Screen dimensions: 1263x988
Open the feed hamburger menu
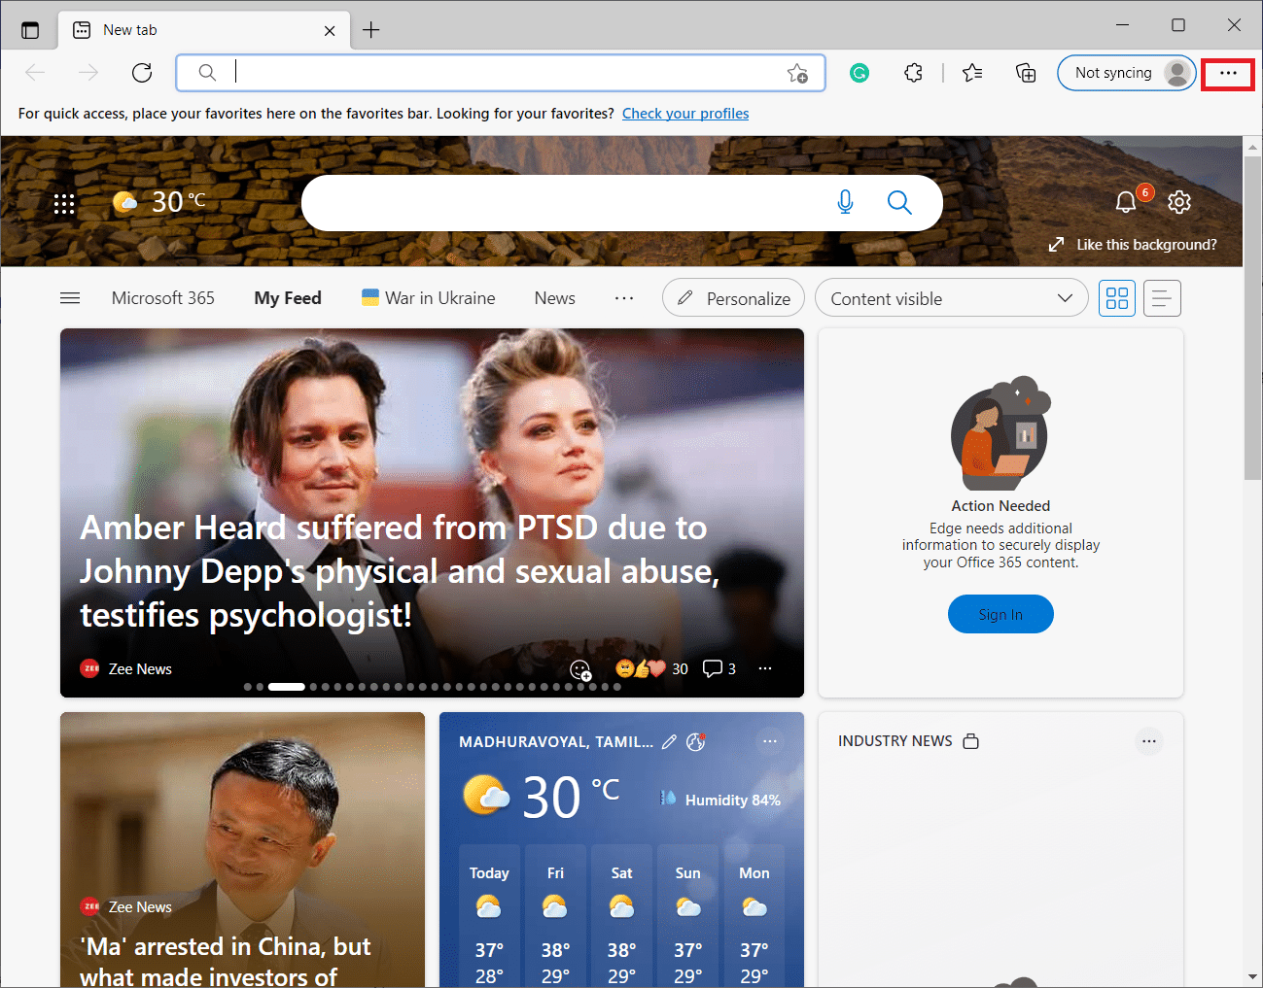70,298
